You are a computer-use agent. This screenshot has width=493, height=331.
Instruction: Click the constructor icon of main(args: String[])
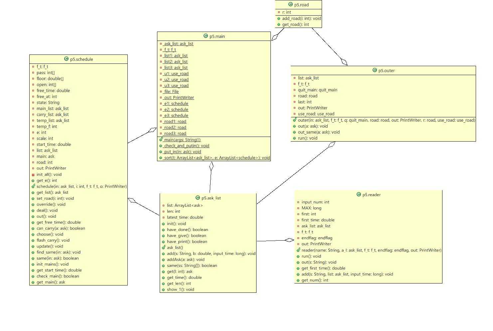tap(161, 140)
